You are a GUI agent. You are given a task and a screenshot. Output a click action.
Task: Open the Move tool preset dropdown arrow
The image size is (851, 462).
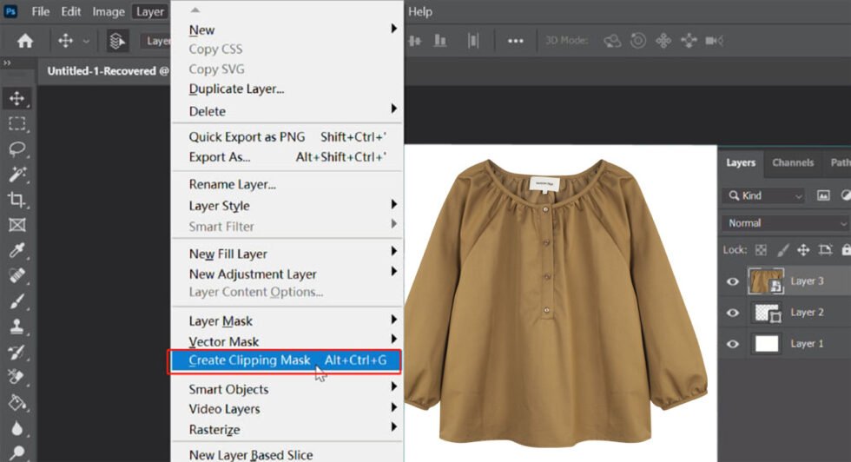86,41
